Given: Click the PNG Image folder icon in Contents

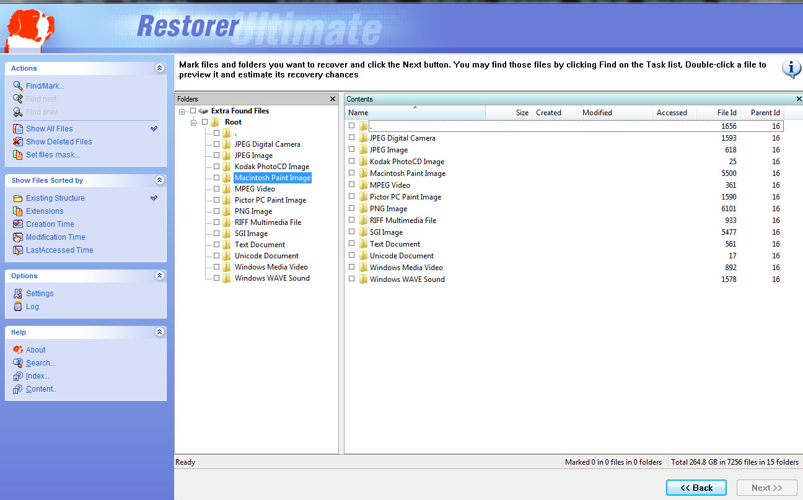Looking at the screenshot, I should coord(363,209).
